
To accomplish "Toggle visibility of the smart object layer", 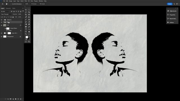I will click(x=1, y=25).
